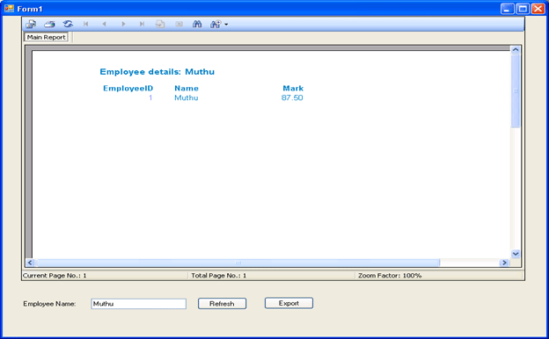
Task: Click the name value Muthu in the report row
Action: coord(187,97)
